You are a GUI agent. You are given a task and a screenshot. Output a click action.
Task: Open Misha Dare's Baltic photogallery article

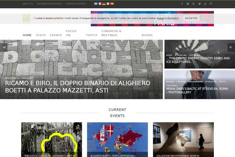(x=197, y=90)
